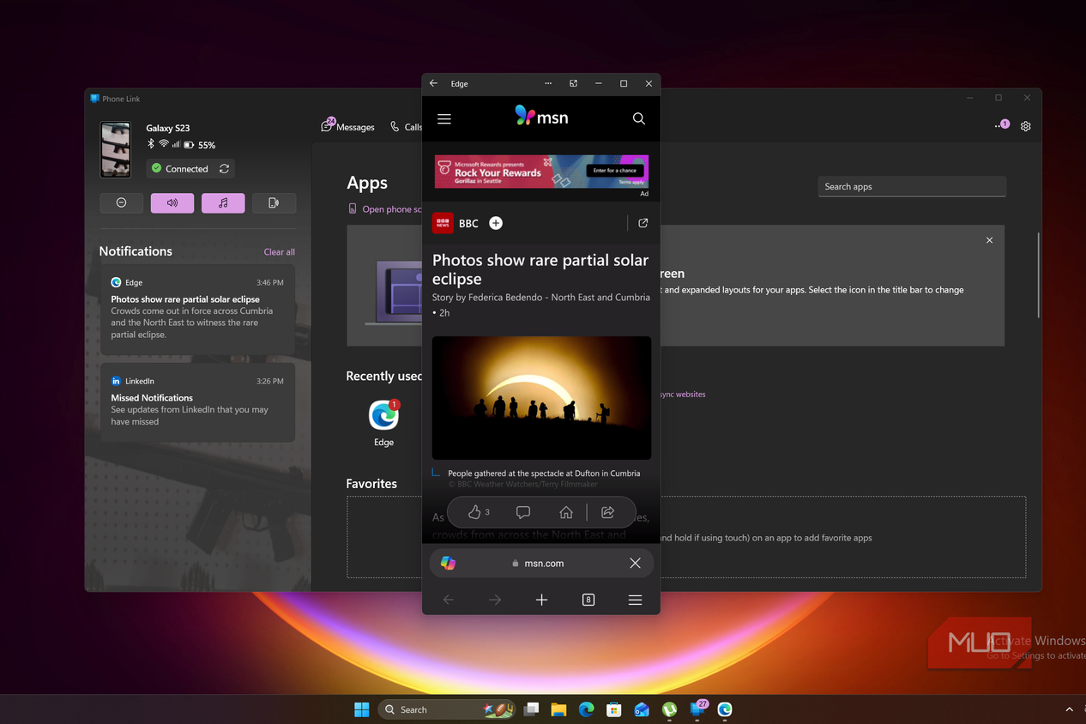
Task: Open mobile Edge bottom hamburger menu
Action: tap(635, 600)
